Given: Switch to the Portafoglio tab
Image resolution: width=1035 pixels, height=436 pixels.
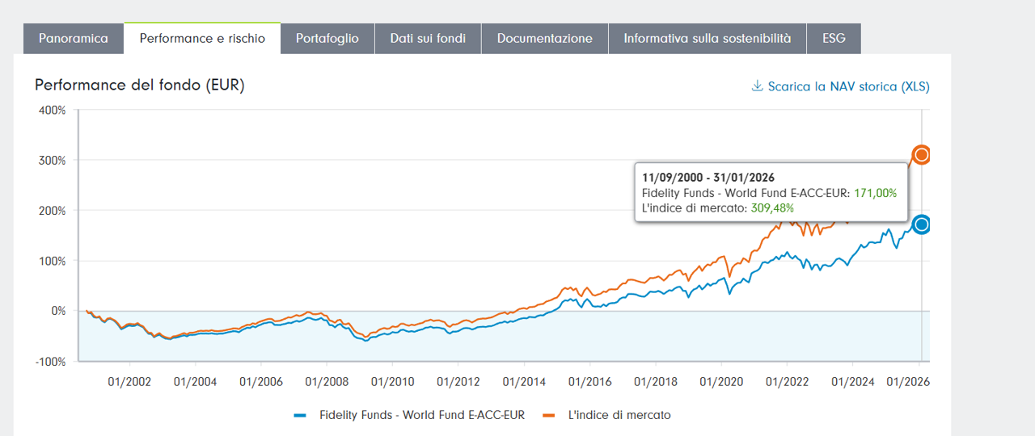Looking at the screenshot, I should pyautogui.click(x=327, y=39).
